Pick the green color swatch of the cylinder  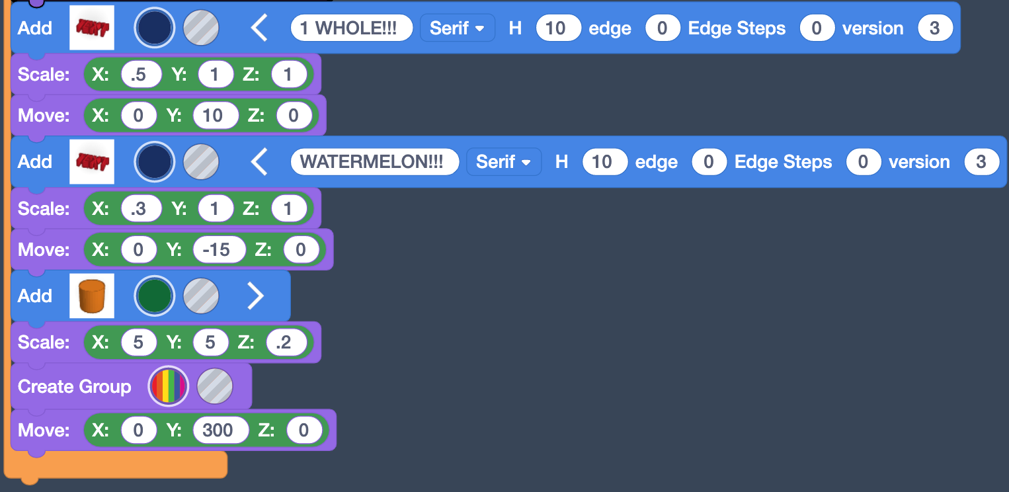coord(154,296)
